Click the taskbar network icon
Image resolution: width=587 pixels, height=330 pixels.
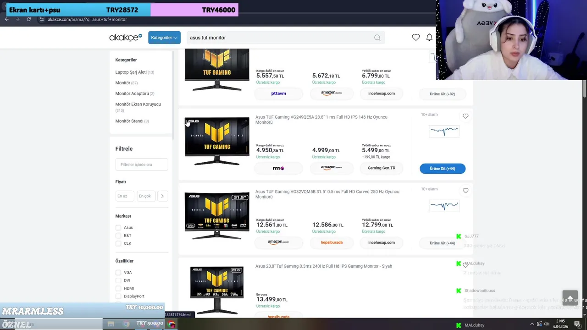pos(540,324)
